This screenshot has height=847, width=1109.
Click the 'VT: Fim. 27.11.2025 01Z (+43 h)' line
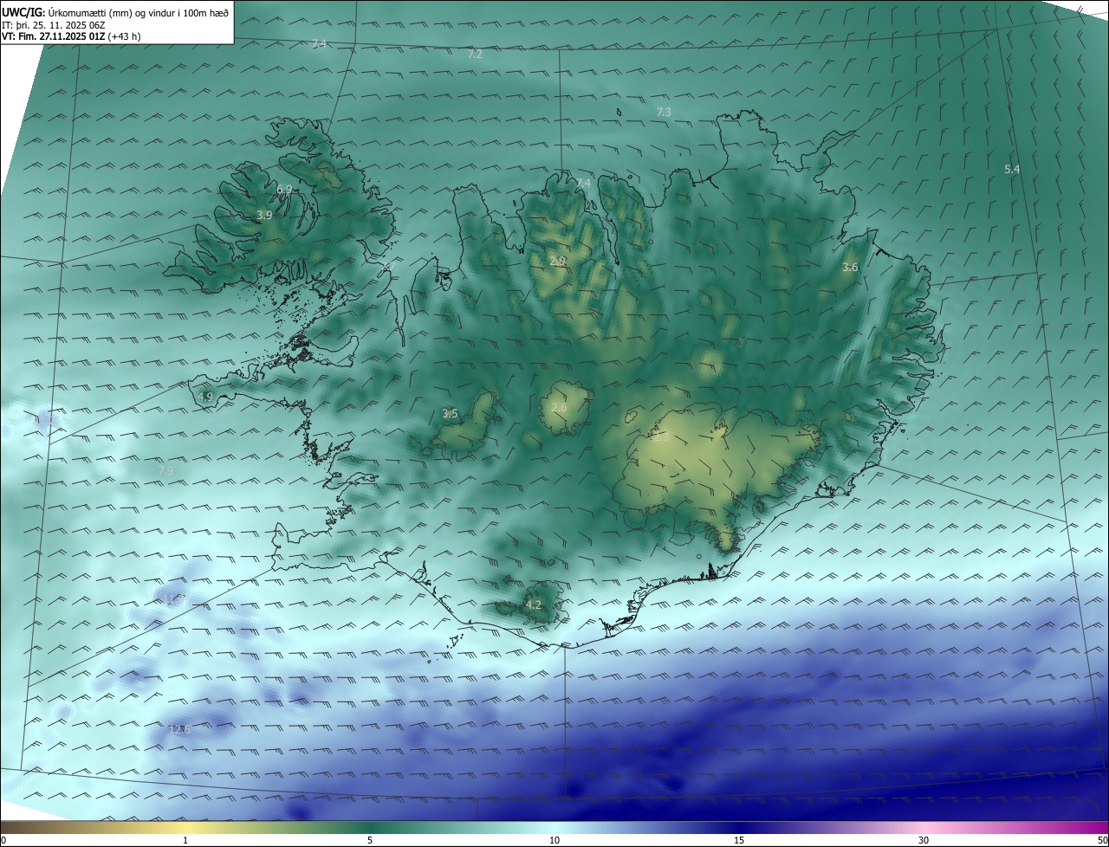tap(71, 36)
